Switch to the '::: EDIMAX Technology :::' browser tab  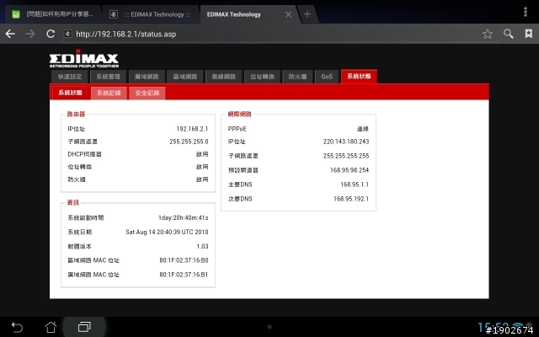[151, 14]
